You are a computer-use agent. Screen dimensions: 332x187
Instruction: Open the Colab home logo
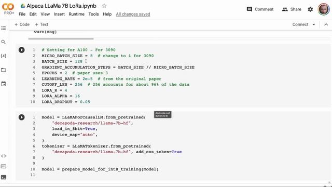pyautogui.click(x=8, y=7)
